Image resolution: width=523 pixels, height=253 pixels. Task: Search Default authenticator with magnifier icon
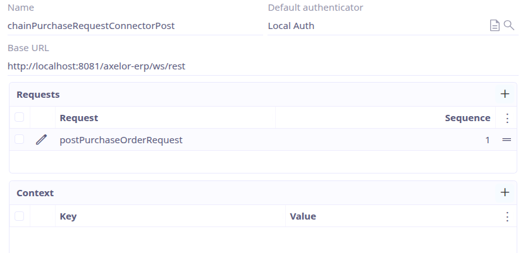508,25
